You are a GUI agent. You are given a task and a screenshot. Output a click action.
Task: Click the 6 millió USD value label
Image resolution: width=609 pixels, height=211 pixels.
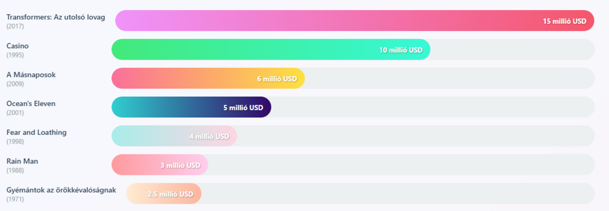tap(277, 79)
